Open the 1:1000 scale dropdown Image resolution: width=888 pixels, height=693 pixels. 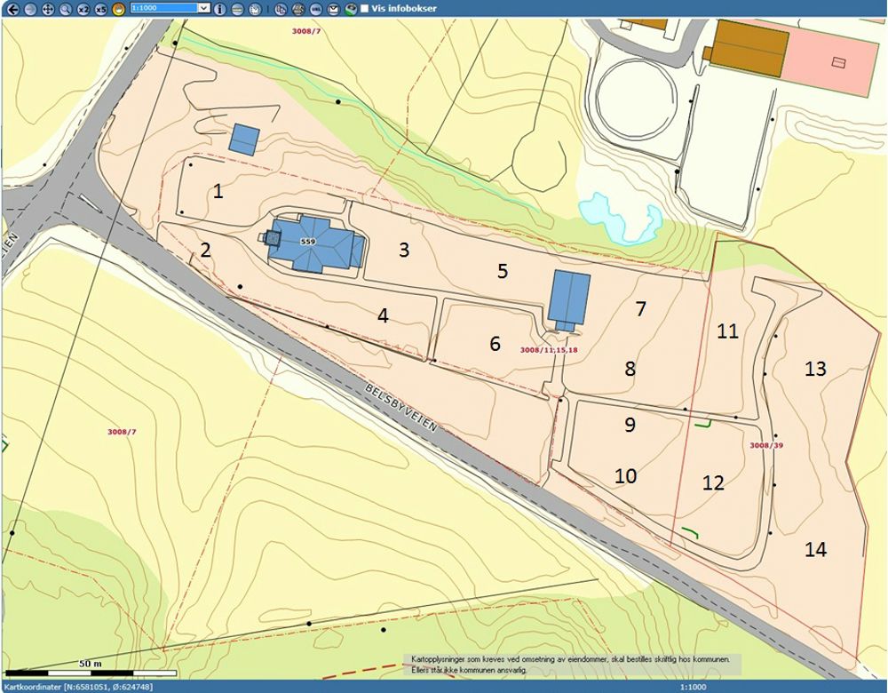coord(204,8)
